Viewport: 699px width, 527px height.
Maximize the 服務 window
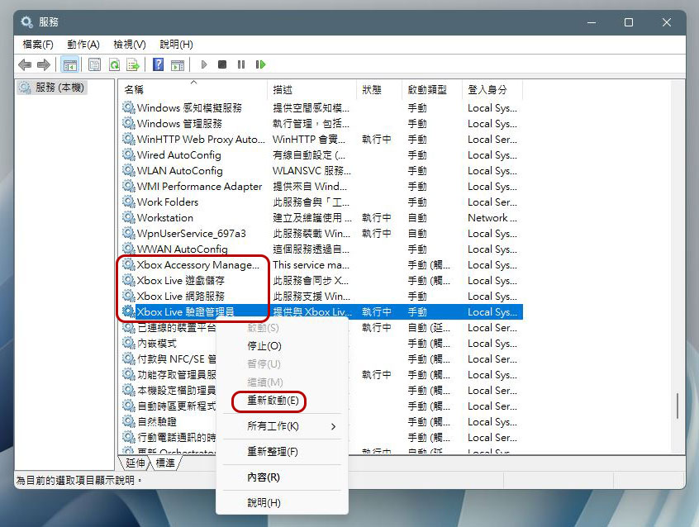[629, 22]
